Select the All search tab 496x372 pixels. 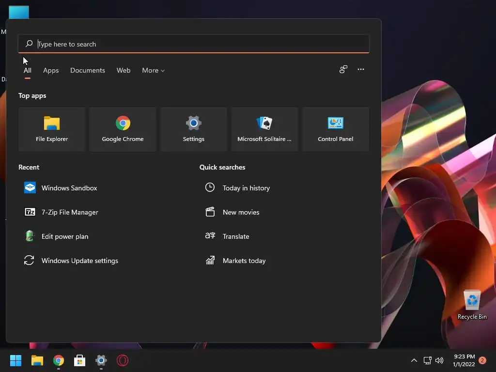coord(28,70)
